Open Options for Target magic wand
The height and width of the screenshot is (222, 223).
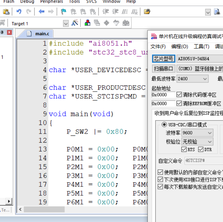tap(75, 23)
